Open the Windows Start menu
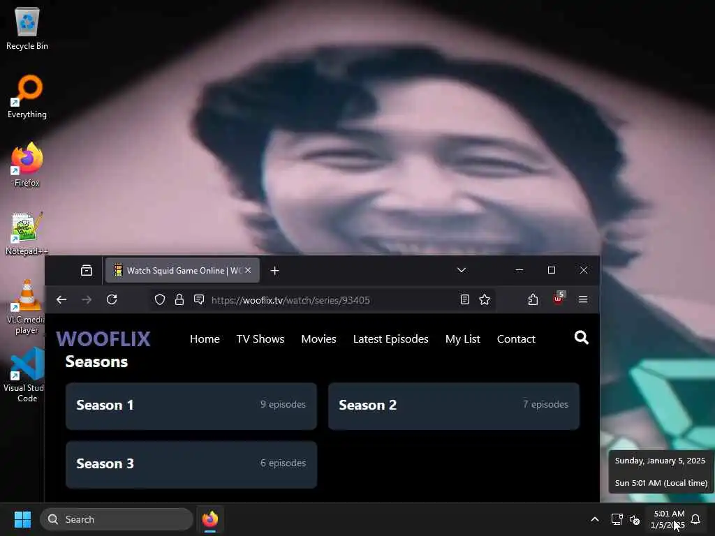Viewport: 715px width, 536px height. pyautogui.click(x=22, y=519)
